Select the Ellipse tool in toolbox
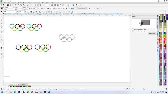 [2, 31]
